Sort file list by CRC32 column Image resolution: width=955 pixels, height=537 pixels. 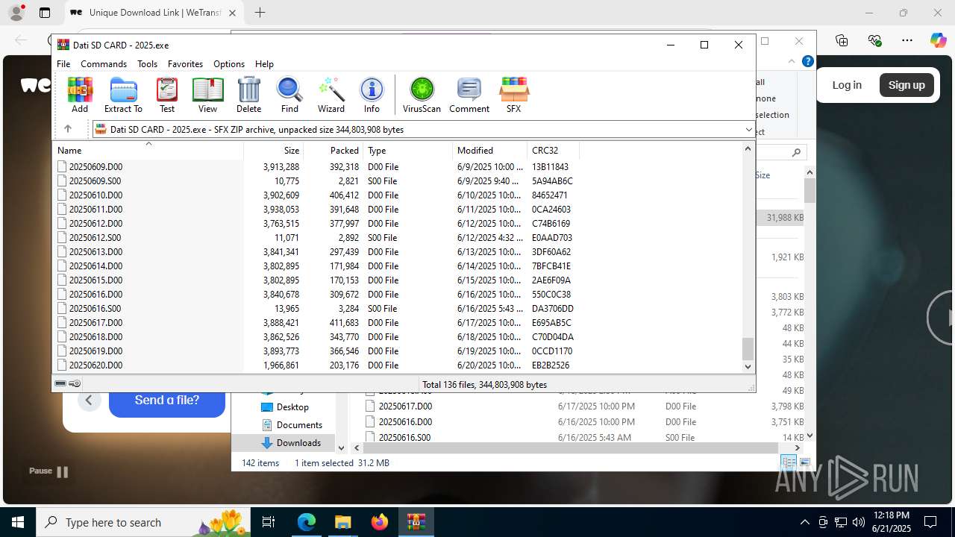[x=554, y=150]
